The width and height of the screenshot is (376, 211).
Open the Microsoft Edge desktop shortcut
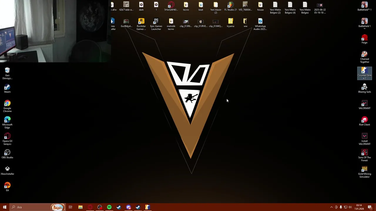(x=7, y=122)
